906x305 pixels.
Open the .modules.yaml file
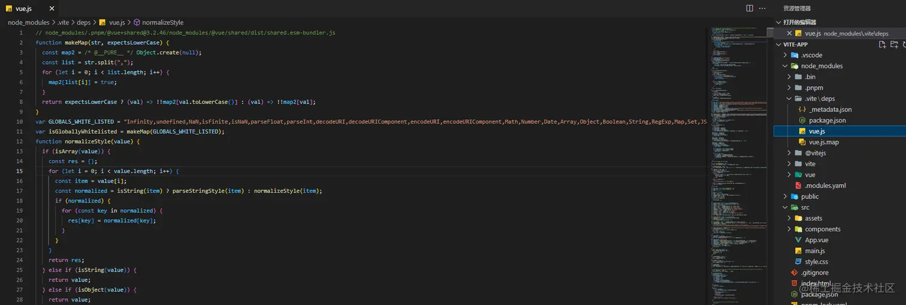click(825, 186)
